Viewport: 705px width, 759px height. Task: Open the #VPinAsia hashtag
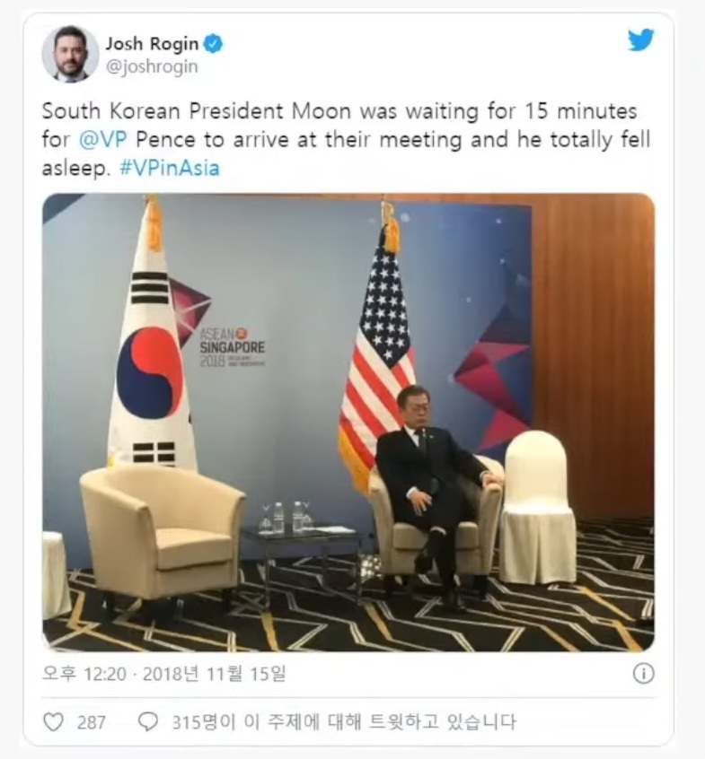170,168
